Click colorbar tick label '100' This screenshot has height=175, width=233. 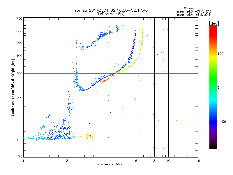220,54
